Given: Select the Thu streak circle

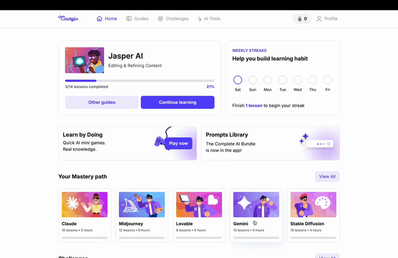Looking at the screenshot, I should click(312, 80).
